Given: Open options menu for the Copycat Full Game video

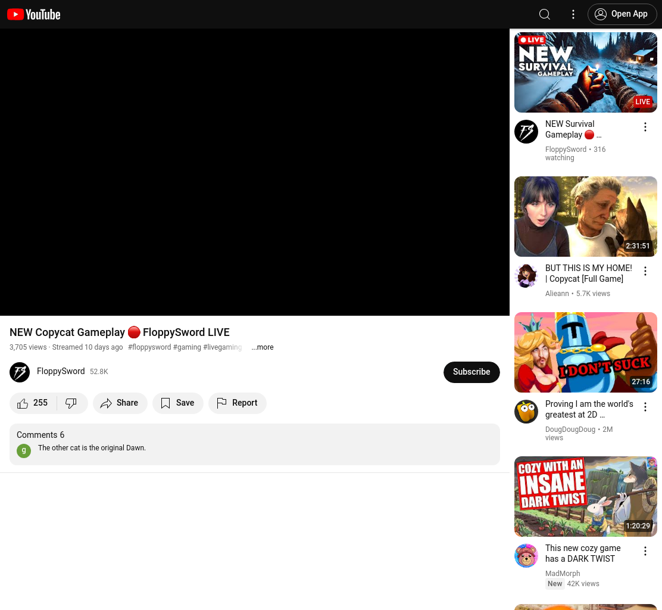Looking at the screenshot, I should point(645,271).
